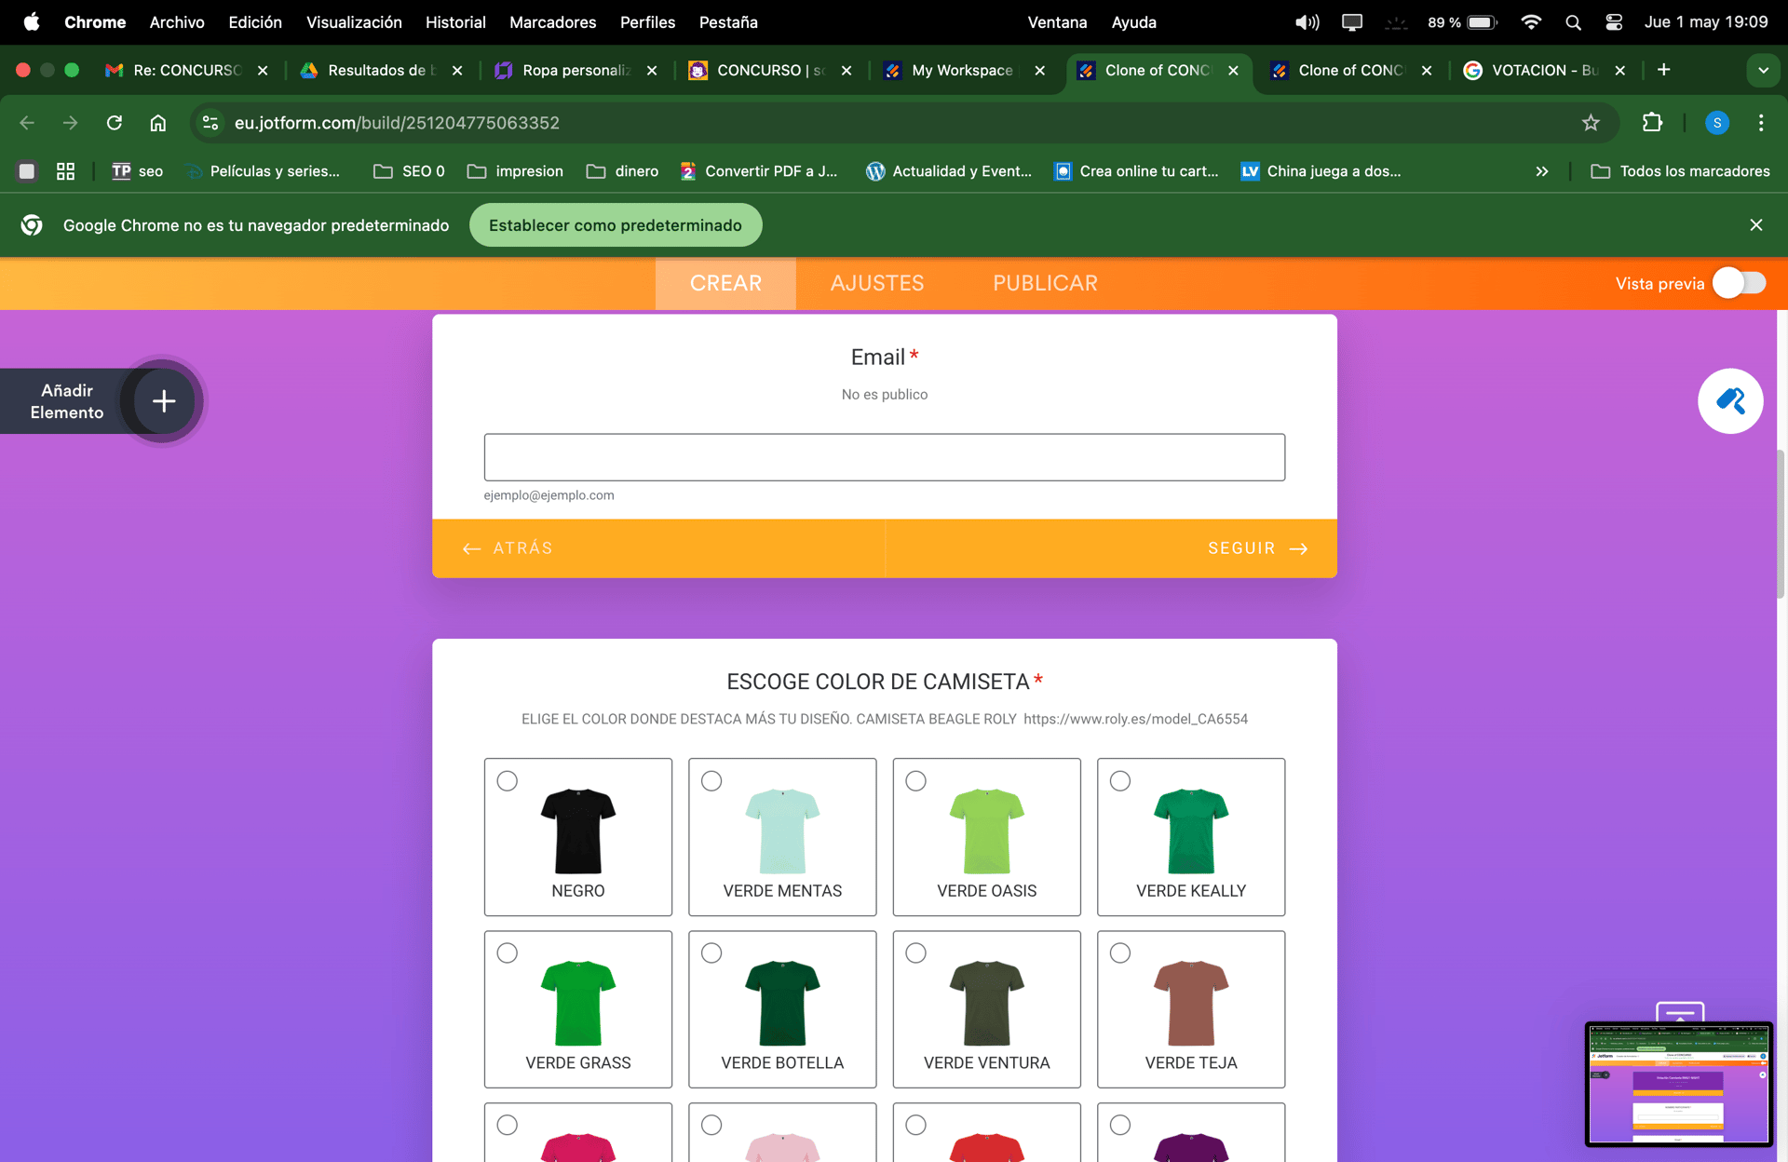Screen dimensions: 1788x1162
Task: Open the Convertir PDF a J... bookmark
Action: (759, 171)
